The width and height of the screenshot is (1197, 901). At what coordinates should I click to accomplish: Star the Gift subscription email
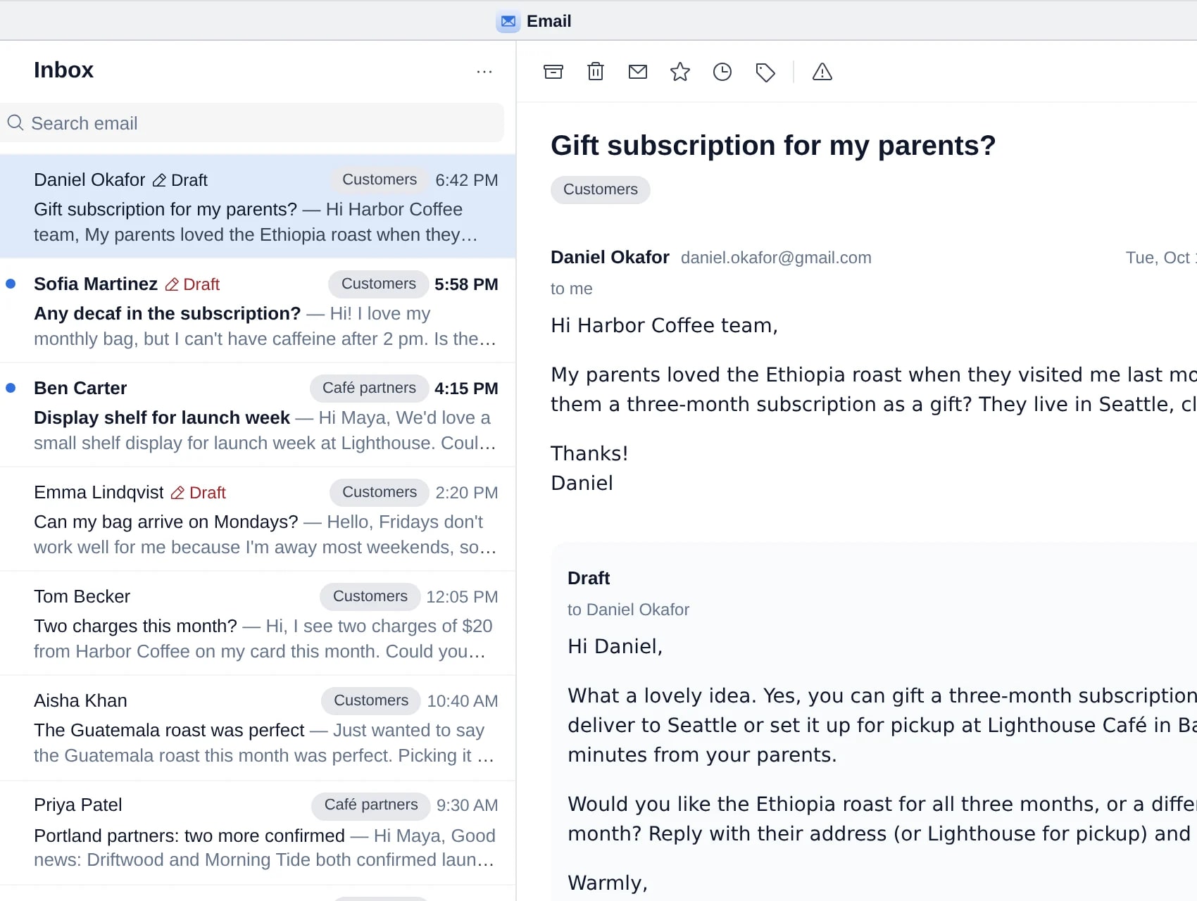(680, 72)
